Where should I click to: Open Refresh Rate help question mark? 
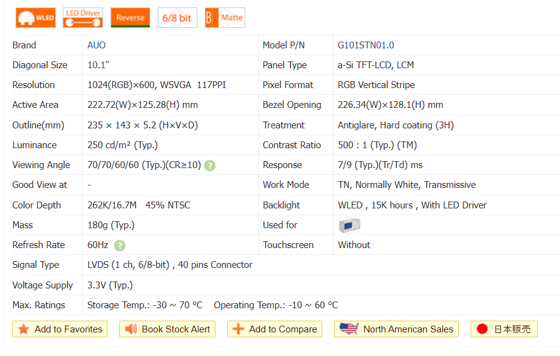coord(120,246)
